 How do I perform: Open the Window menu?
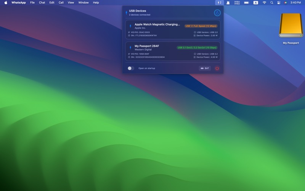coord(83,3)
